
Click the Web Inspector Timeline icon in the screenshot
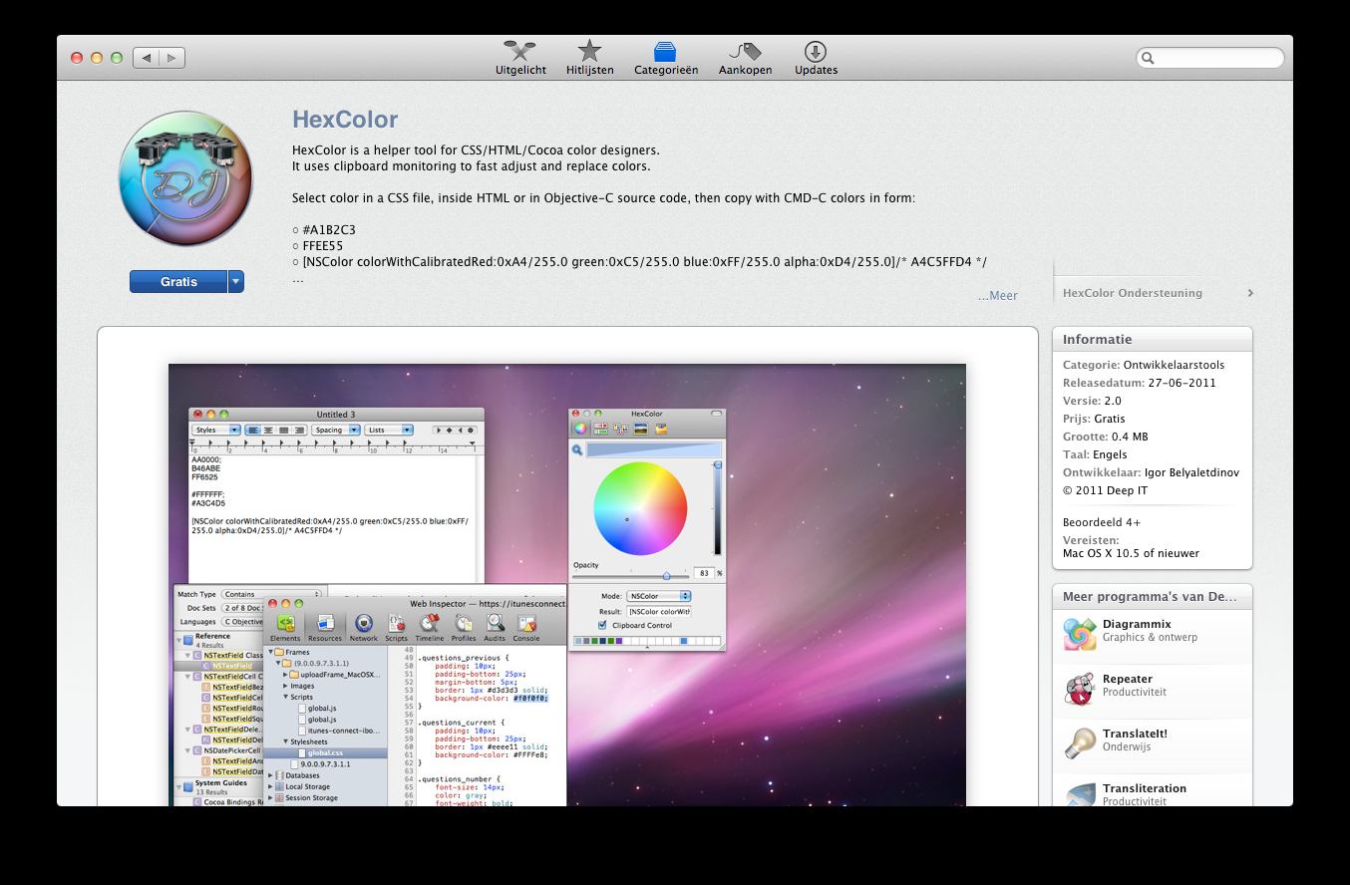[x=430, y=627]
